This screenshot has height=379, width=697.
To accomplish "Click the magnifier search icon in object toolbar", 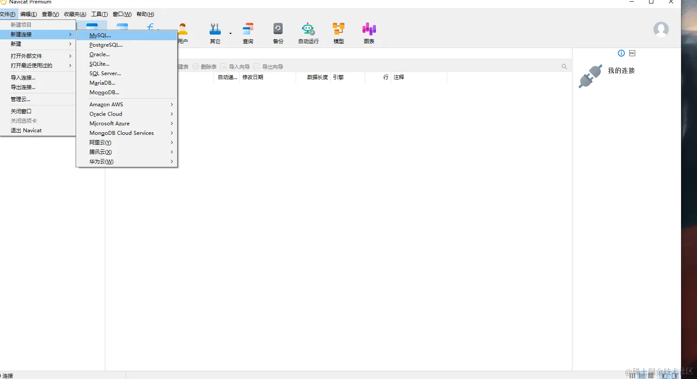I will (564, 67).
